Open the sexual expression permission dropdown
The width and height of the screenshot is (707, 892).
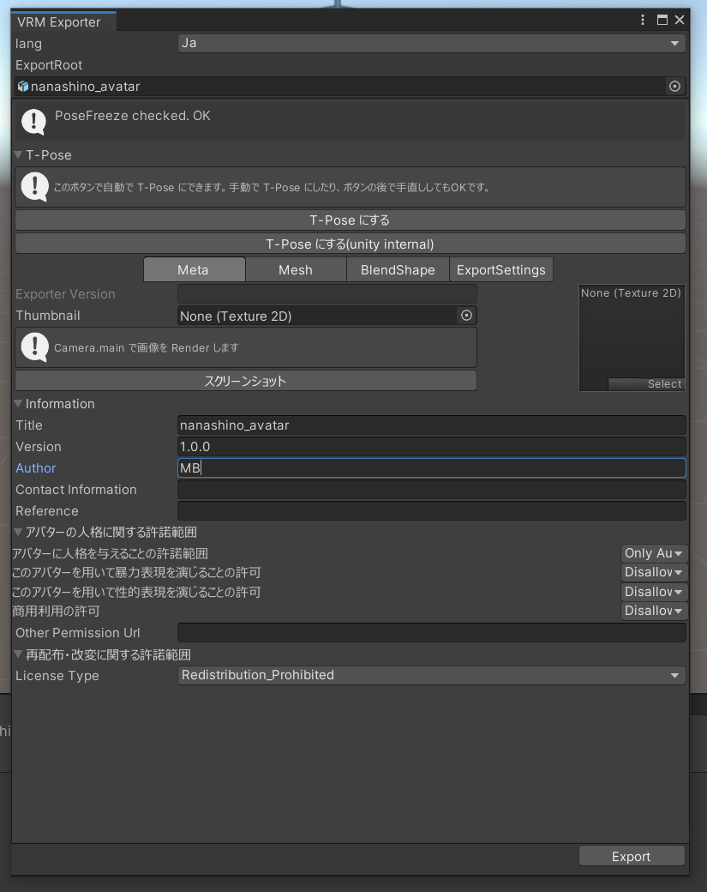tap(654, 592)
